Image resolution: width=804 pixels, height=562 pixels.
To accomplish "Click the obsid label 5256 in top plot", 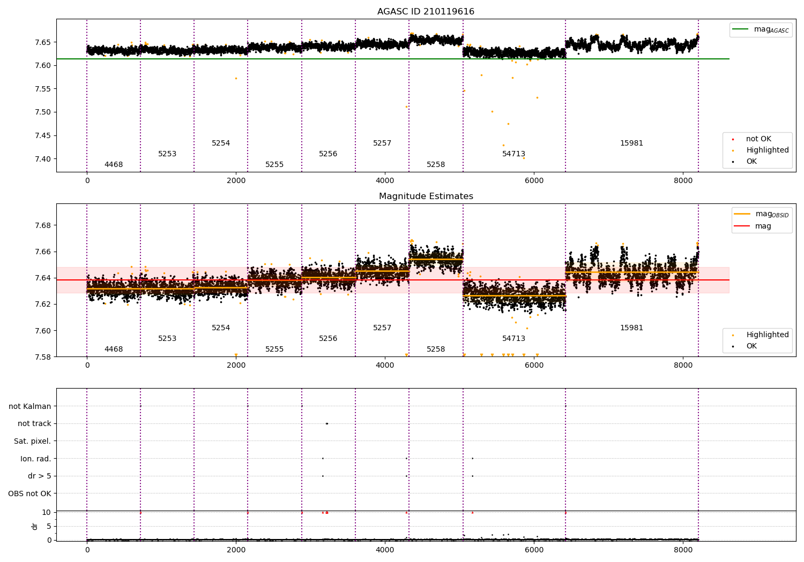I will click(x=328, y=154).
